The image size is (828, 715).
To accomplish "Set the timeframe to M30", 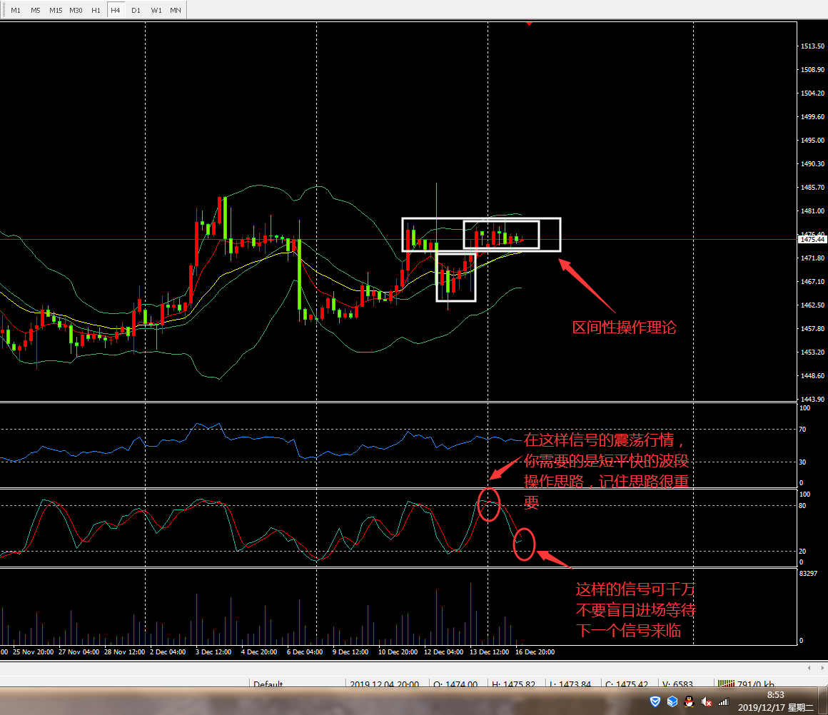I will pos(76,11).
